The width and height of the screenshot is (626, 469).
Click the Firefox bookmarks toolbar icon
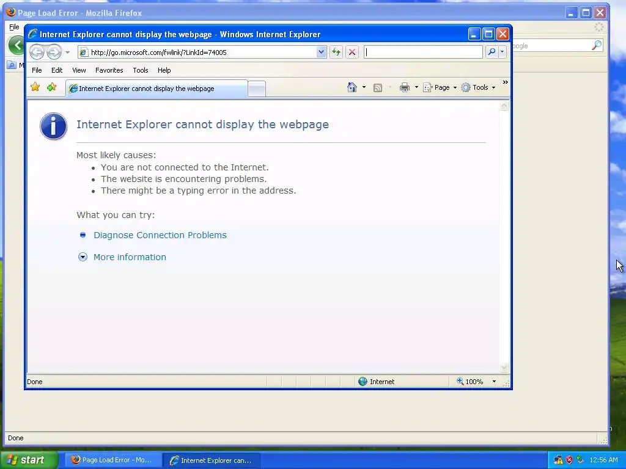12,65
